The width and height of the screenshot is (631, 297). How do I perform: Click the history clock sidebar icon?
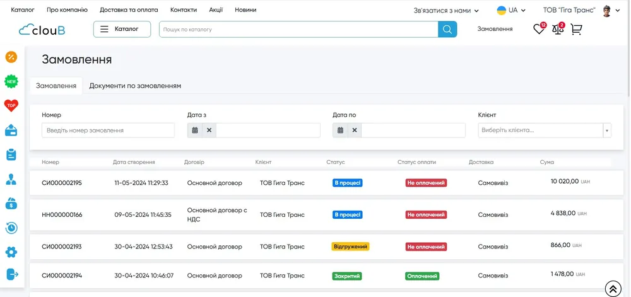[x=11, y=228]
